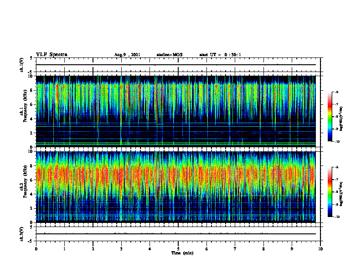The image size is (361, 279).
Task: Click the time axis tick label "0"
Action: (x=36, y=249)
